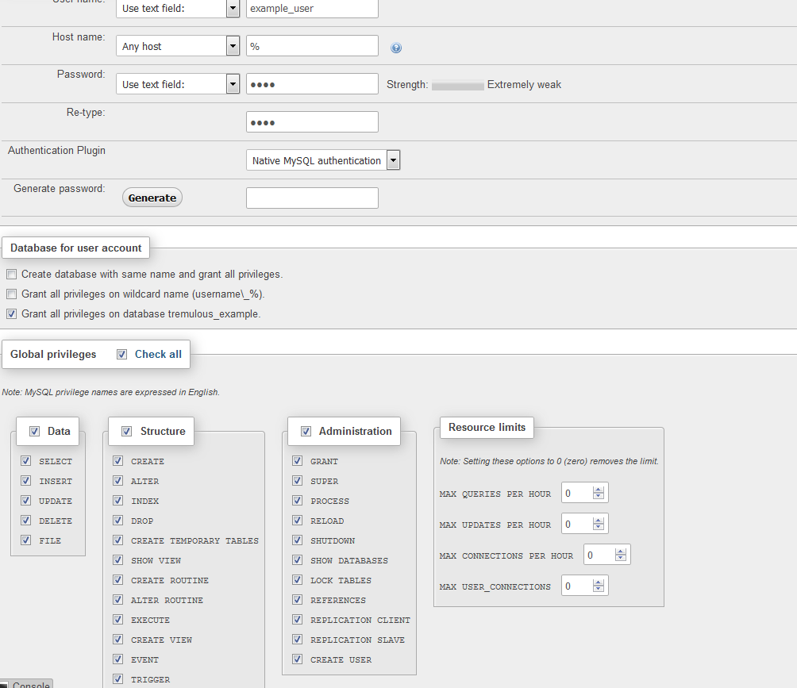
Task: Increase MAX QUERIES PER HOUR with stepper
Action: (599, 489)
